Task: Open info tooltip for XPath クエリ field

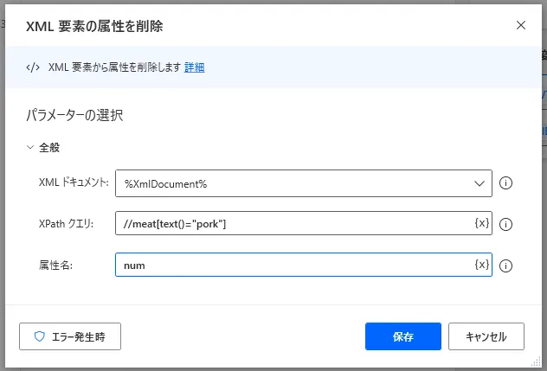Action: click(x=505, y=224)
